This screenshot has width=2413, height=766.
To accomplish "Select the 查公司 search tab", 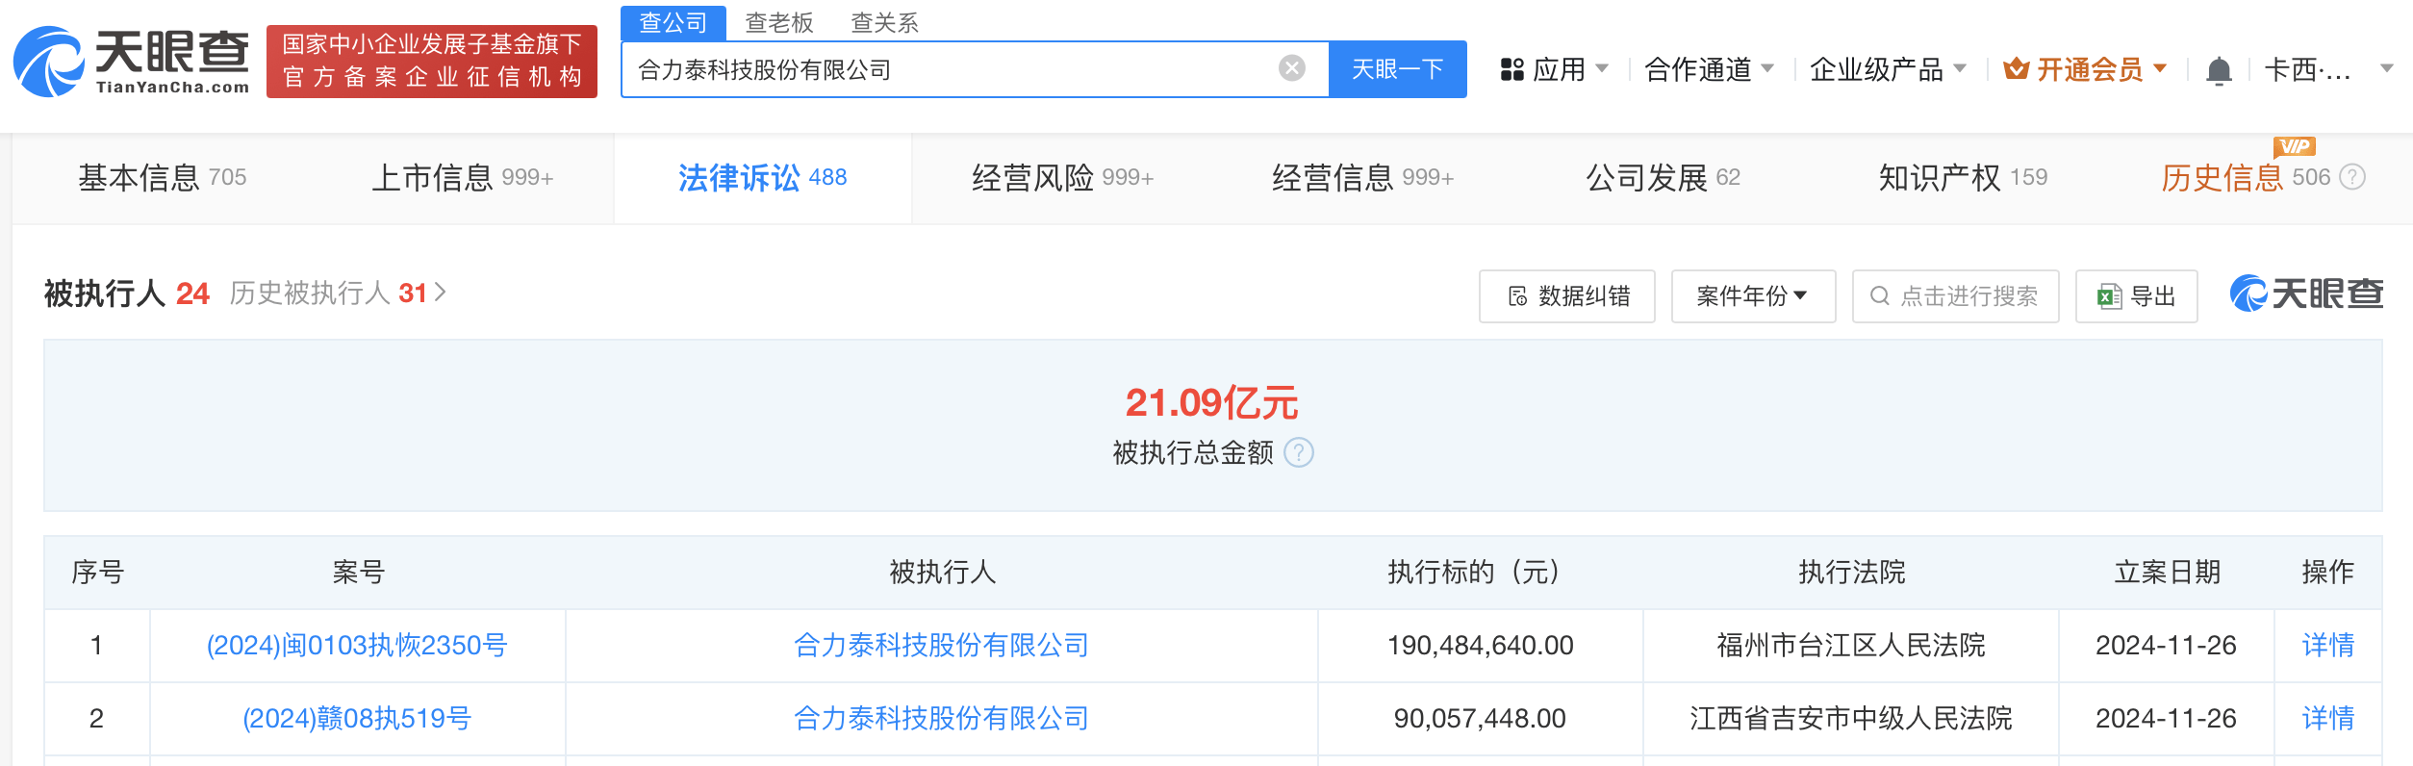I will (x=673, y=22).
